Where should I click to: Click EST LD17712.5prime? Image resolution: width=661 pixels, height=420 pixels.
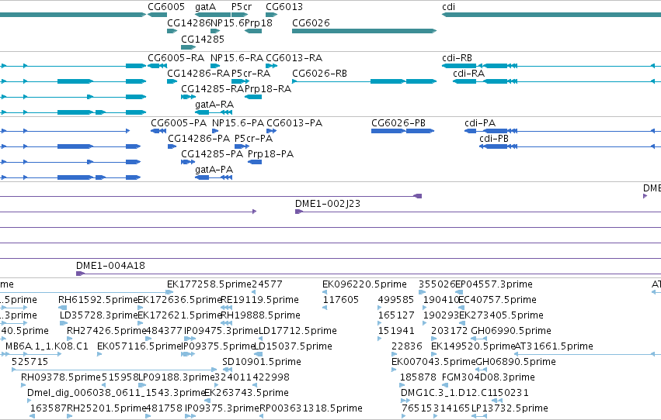[297, 331]
